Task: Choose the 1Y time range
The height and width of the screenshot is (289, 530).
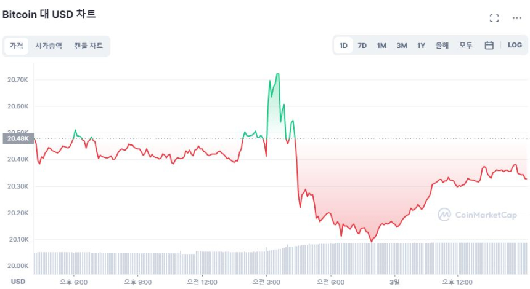Action: click(421, 46)
